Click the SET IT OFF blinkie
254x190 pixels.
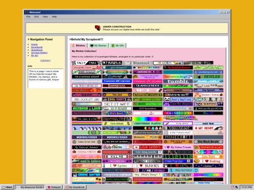click(x=117, y=104)
